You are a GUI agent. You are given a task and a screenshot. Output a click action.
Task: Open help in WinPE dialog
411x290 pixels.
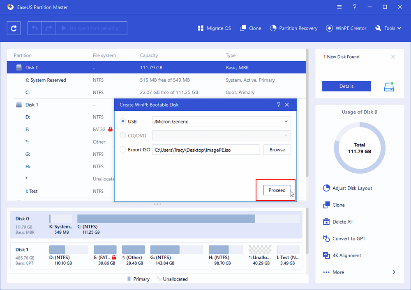[278, 105]
